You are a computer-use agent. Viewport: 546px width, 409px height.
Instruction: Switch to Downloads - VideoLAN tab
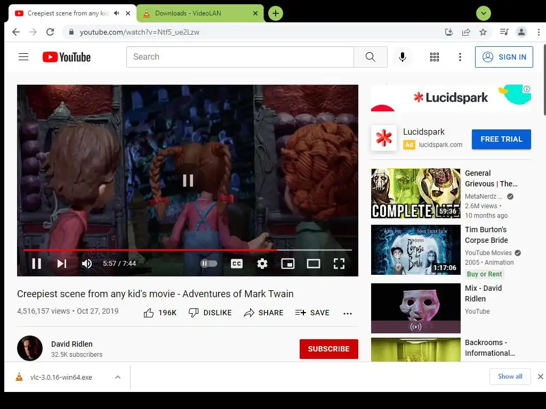(x=200, y=13)
